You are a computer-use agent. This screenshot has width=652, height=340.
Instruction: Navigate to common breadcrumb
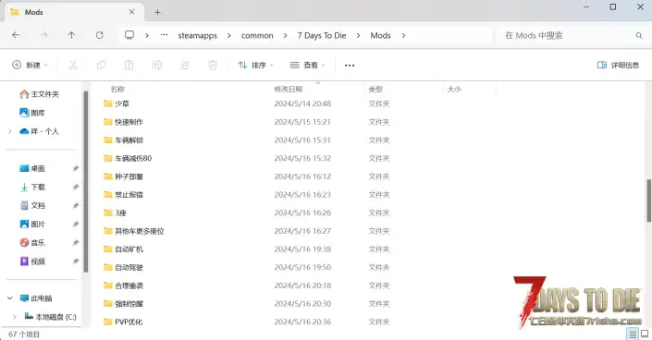click(257, 36)
